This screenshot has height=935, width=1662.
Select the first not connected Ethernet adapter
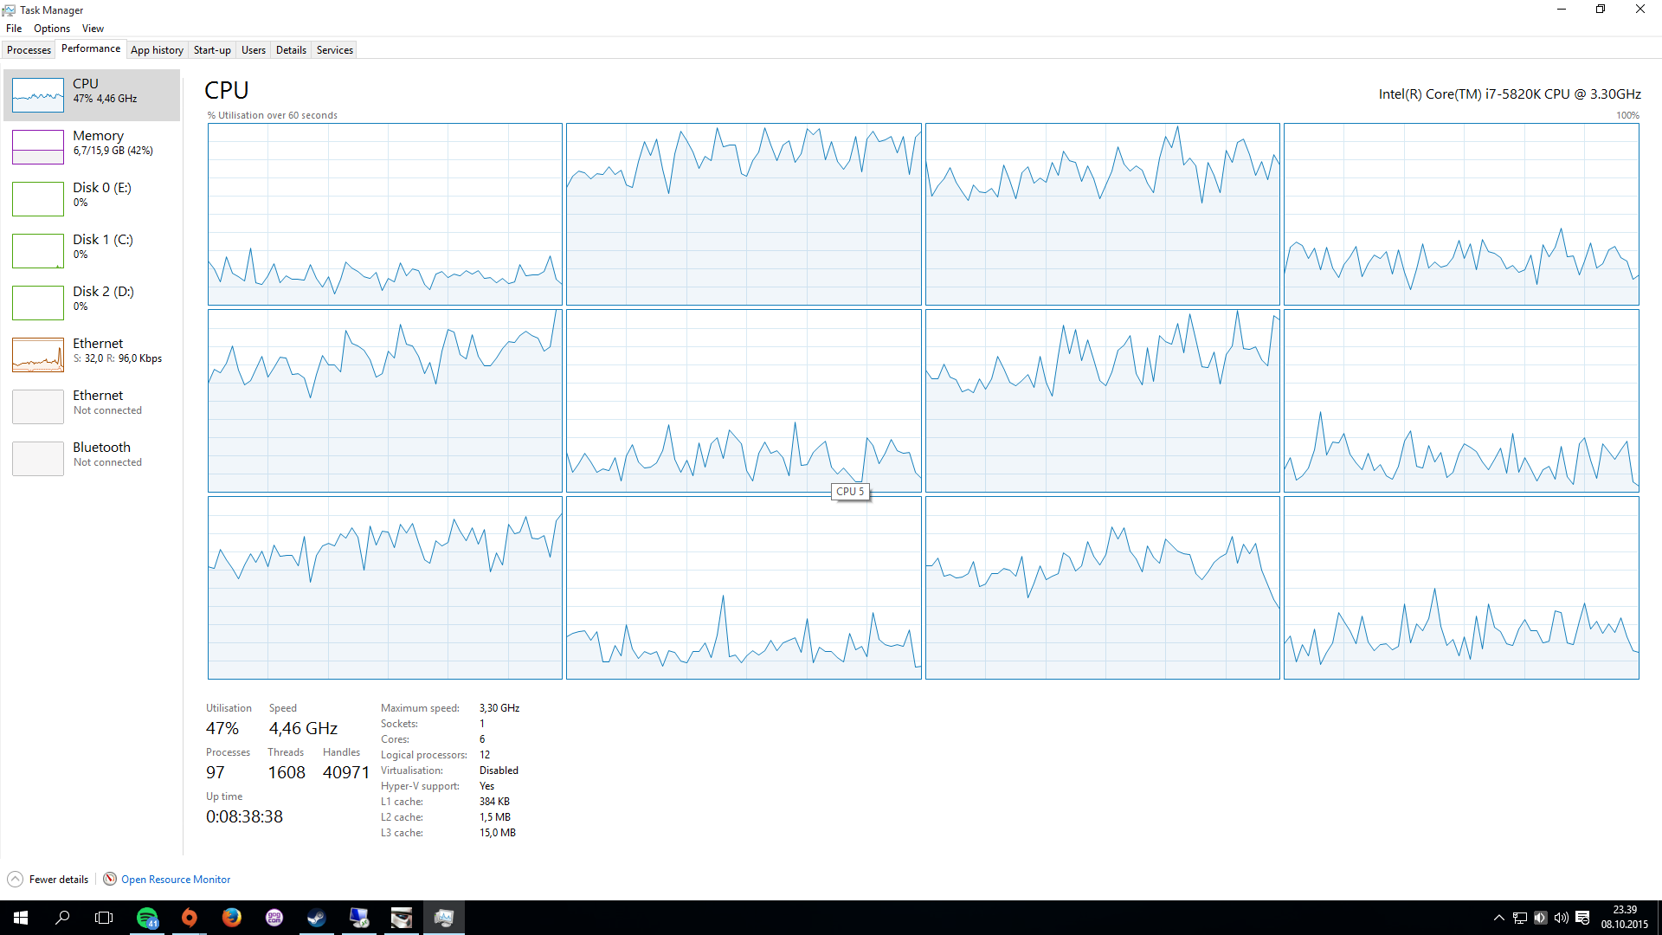92,407
